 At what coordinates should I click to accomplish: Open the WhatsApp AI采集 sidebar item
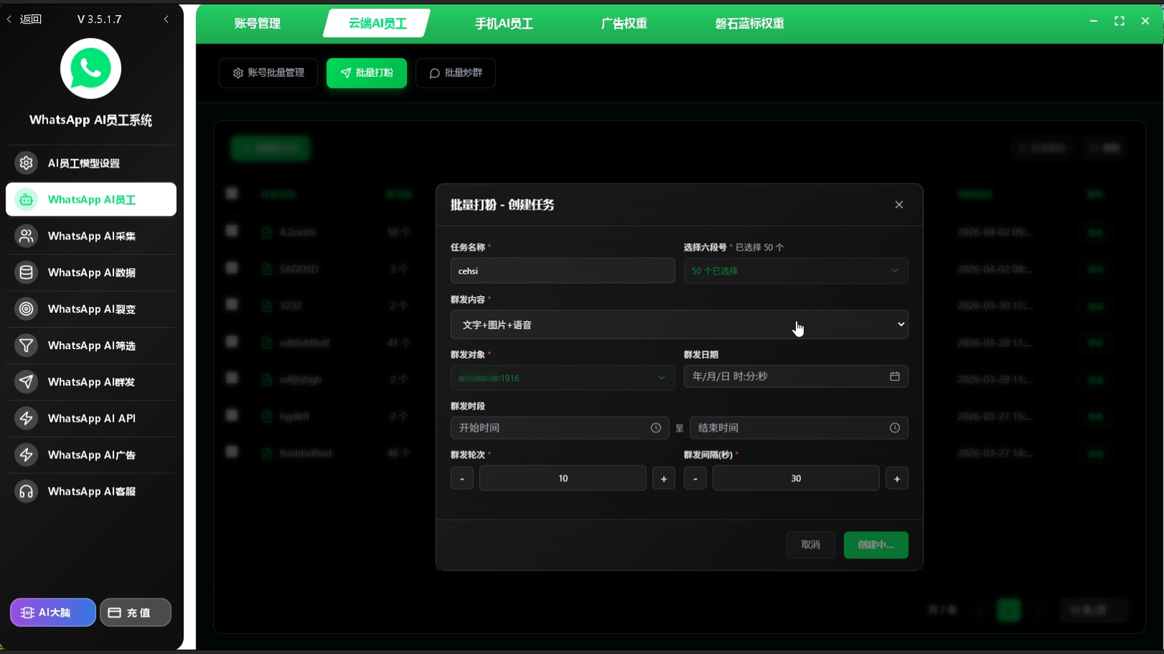(91, 236)
